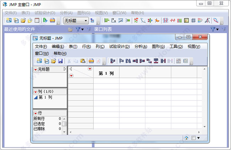Open status bar dropdown arrow in 无标题 window
The image size is (231, 150).
(198, 138)
